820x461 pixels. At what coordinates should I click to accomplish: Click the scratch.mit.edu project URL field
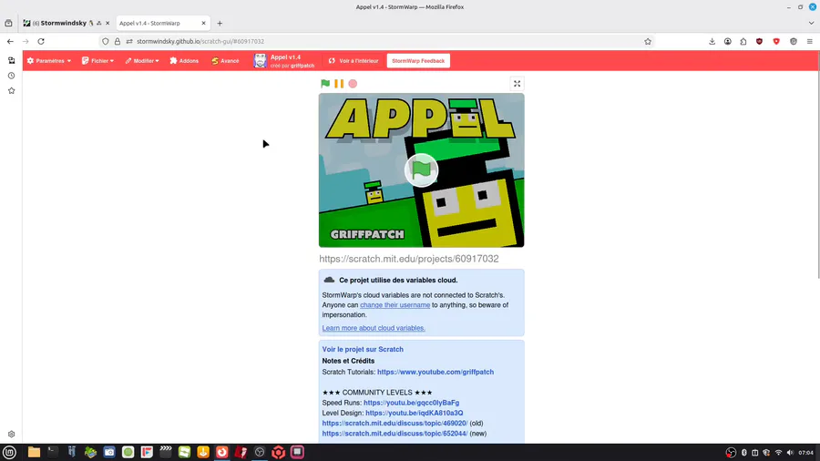pos(409,259)
